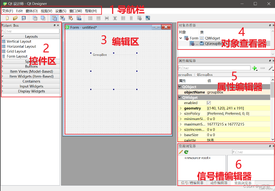This screenshot has height=191, width=275.
Task: Click the pencil Edit Resources icon
Action: (181, 152)
